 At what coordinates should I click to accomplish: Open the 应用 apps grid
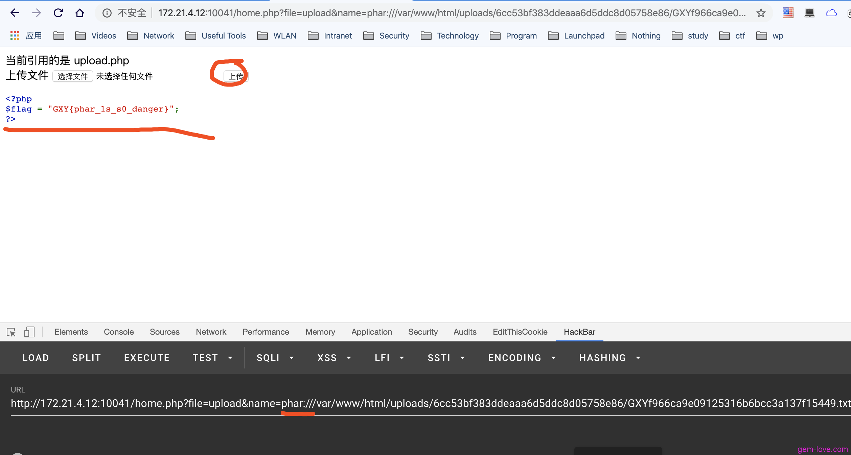pos(26,35)
